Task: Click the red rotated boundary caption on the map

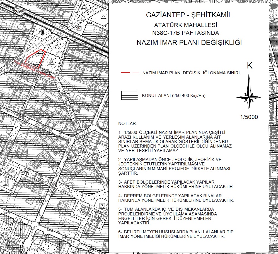Action: [35, 70]
